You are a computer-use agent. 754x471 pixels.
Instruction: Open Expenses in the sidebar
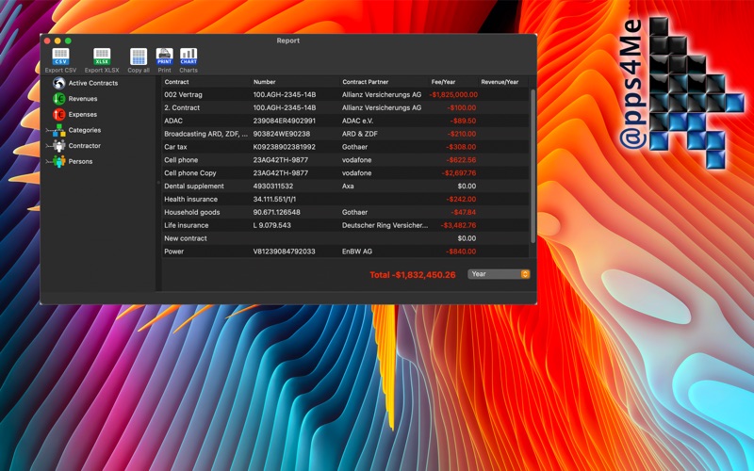[x=83, y=114]
